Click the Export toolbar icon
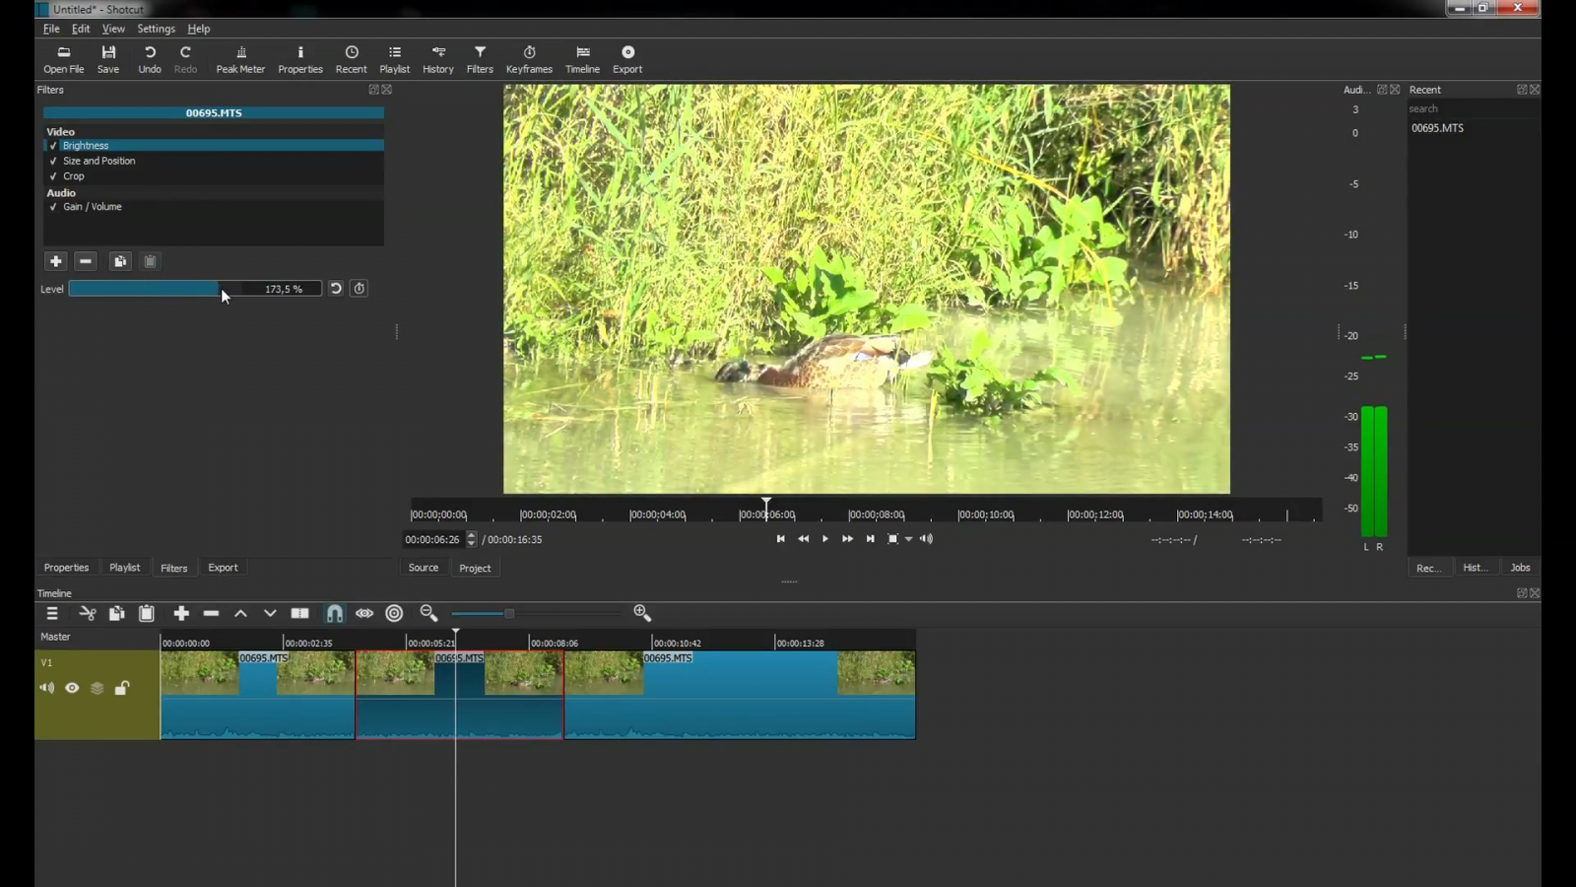Screen dimensions: 1576x887 coord(627,59)
